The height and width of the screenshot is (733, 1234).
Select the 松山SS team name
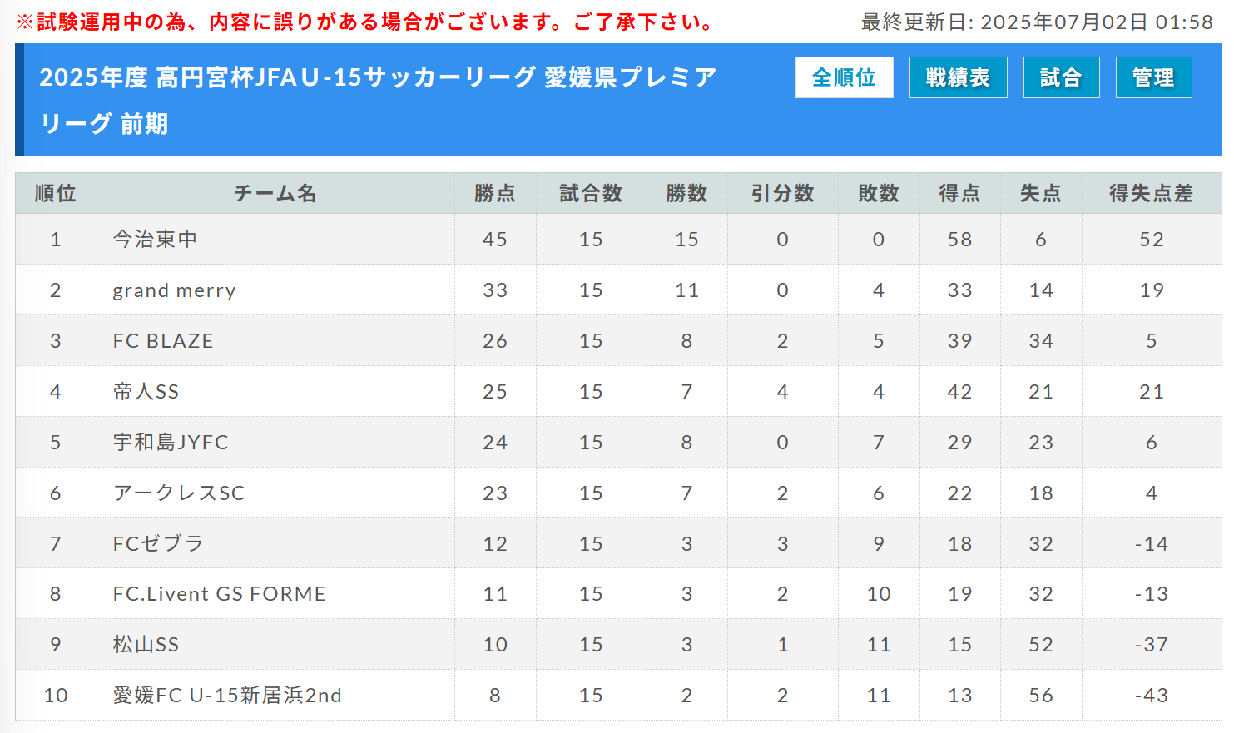click(146, 645)
